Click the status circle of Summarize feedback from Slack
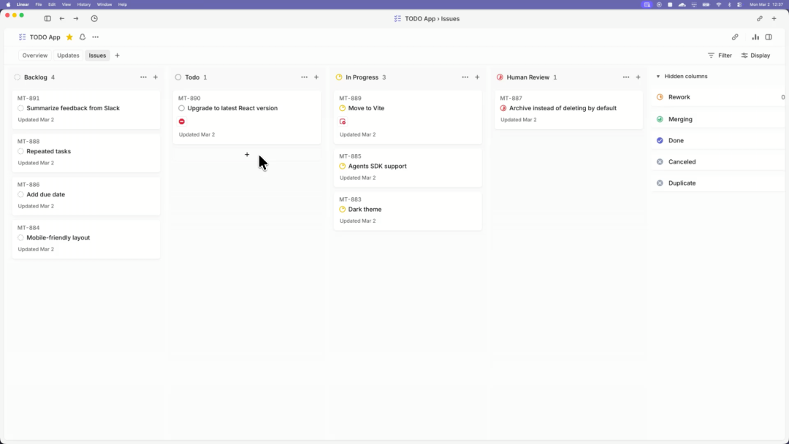This screenshot has height=444, width=789. point(21,108)
